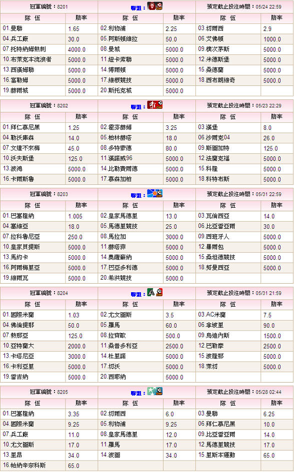The width and height of the screenshot is (294, 472).
Task: Click the 冠軍編號:8203 header label
Action: click(49, 194)
